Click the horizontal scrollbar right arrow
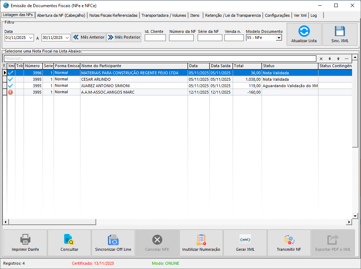Image resolution: width=361 pixels, height=269 pixels. pyautogui.click(x=349, y=222)
